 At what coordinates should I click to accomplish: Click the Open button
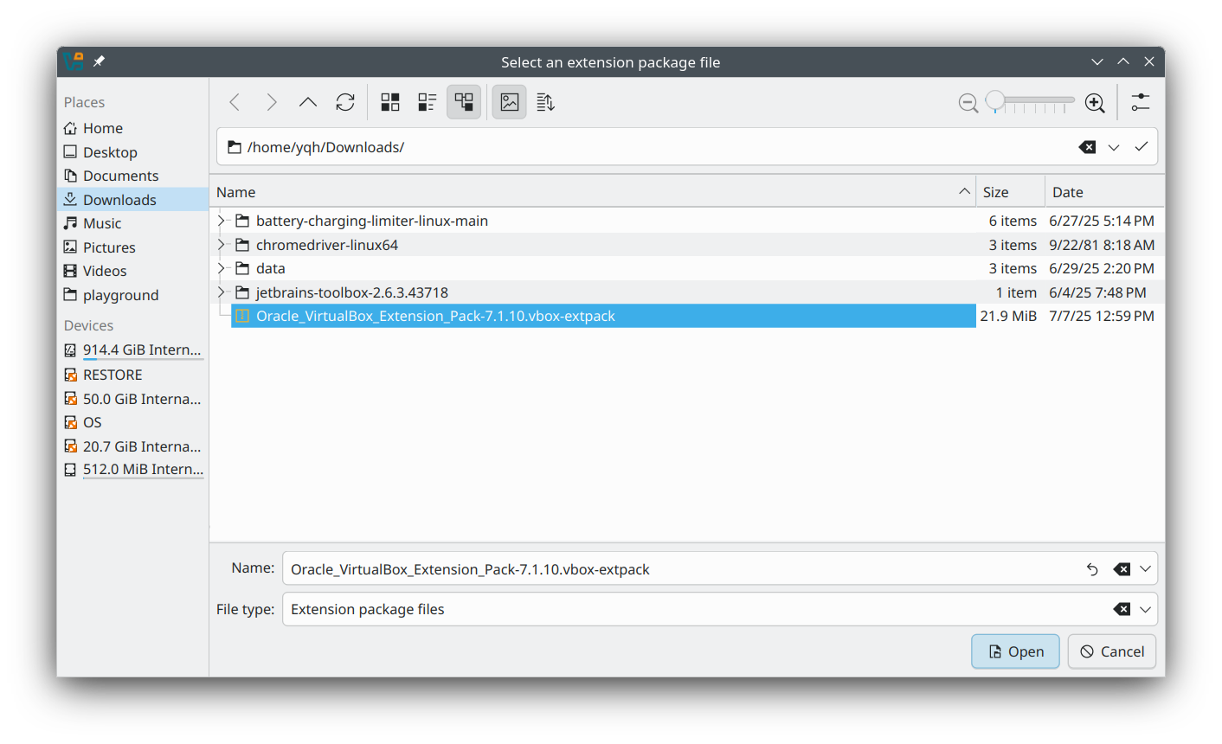coord(1014,651)
